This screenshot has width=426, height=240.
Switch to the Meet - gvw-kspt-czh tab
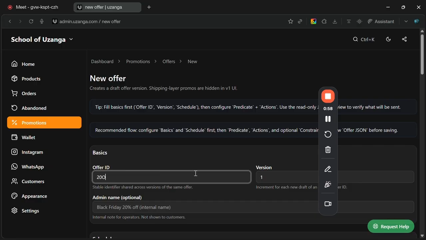pos(37,7)
